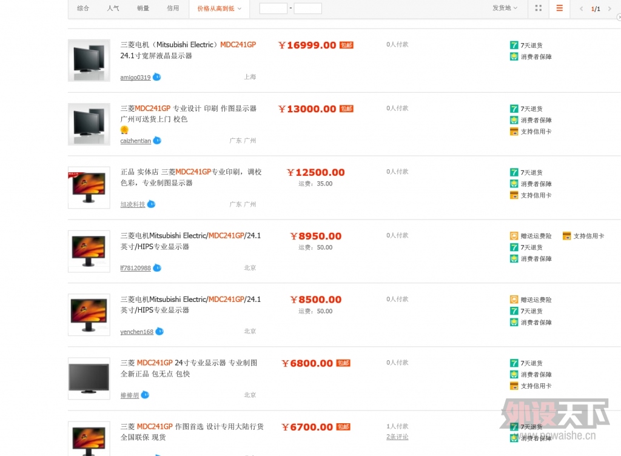Click product thumbnail of ¥8950 listing
The width and height of the screenshot is (621, 456).
[x=89, y=252]
